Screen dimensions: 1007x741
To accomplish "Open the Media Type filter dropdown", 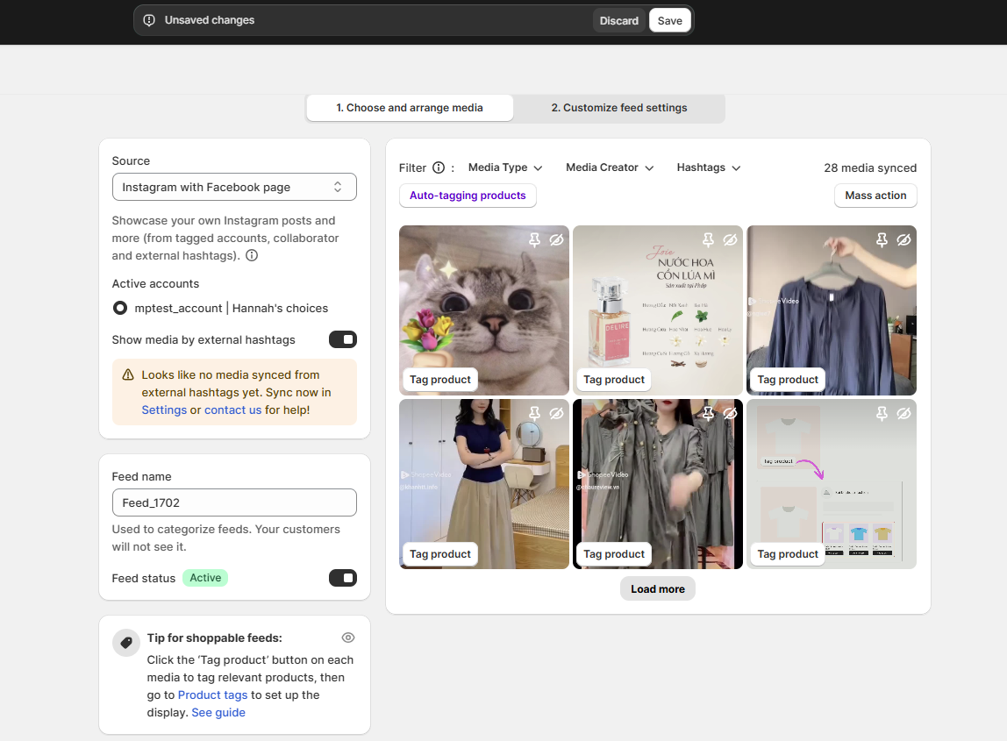I will point(505,167).
